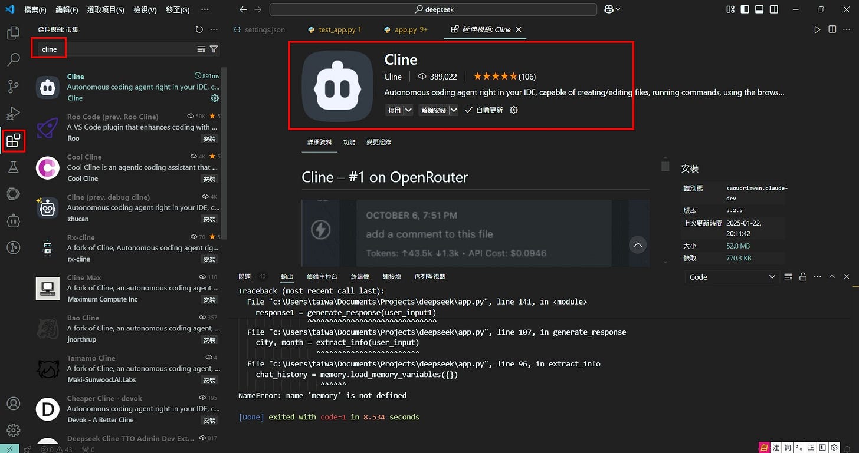Open the extensions filter funnel icon
Screen dimensions: 859x453
point(214,49)
